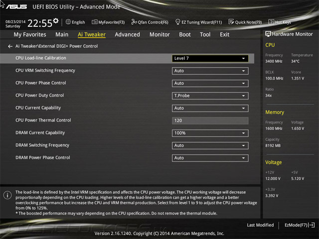Open DRAM Current Capability dropdown
Image resolution: width=319 pixels, height=239 pixels.
(210, 133)
